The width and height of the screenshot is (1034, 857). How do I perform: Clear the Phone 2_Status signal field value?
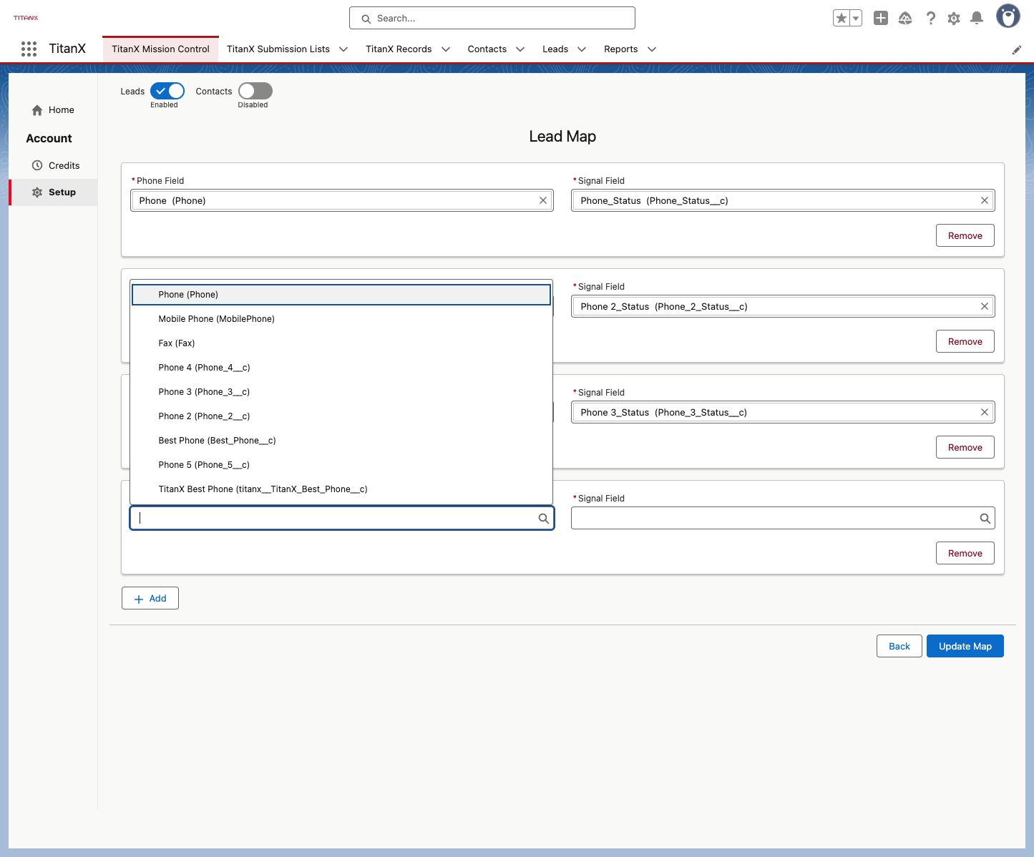(x=985, y=306)
